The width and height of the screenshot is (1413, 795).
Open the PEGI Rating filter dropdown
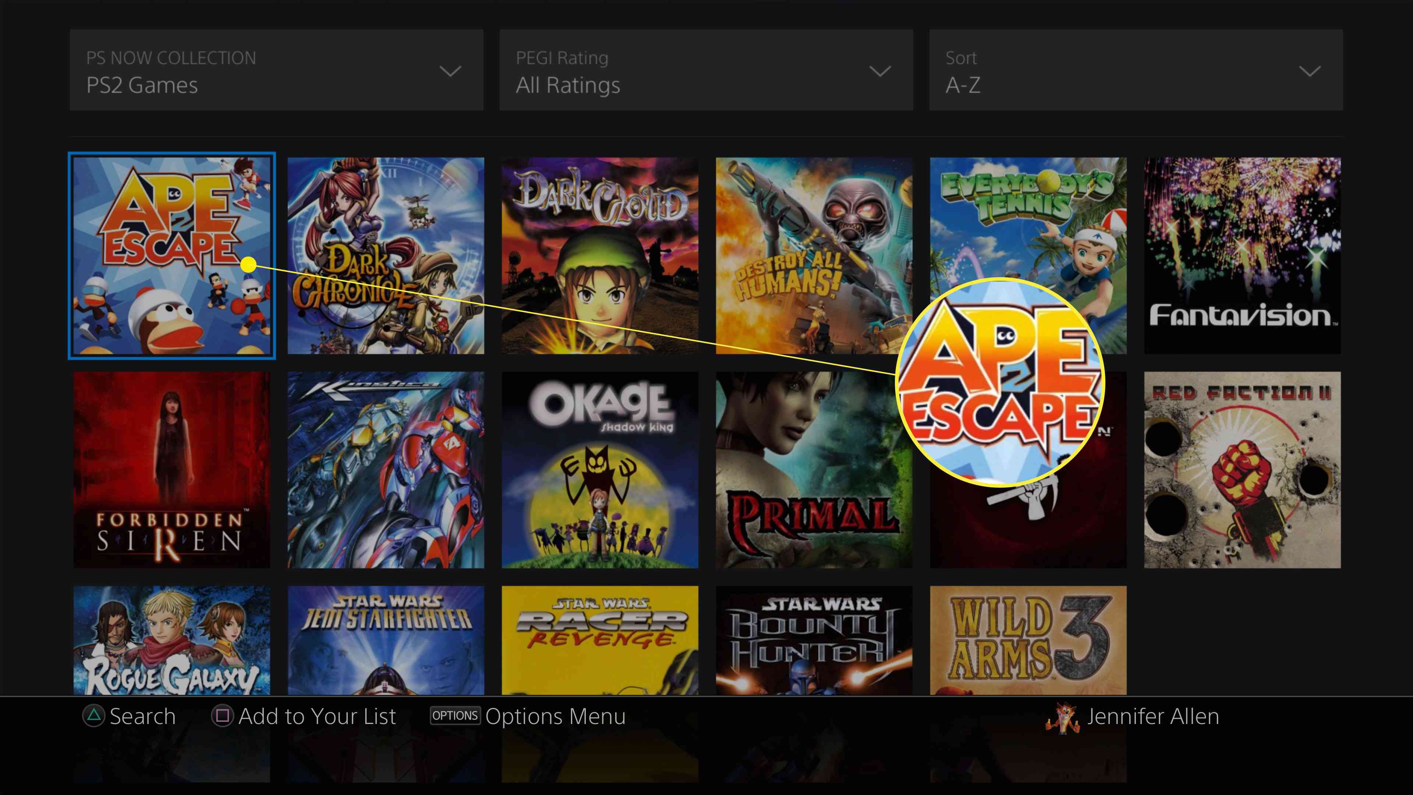point(706,70)
